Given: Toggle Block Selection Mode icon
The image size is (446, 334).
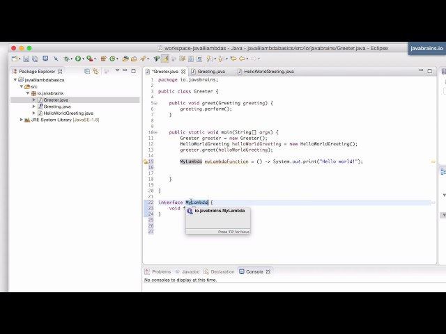Looking at the screenshot, I should [182, 58].
